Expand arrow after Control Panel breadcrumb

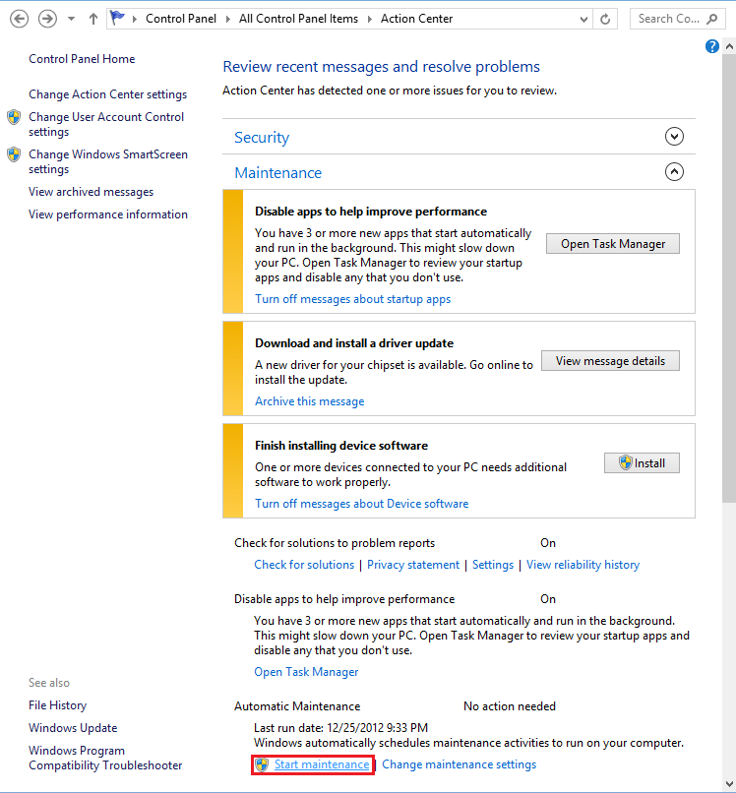click(x=228, y=20)
